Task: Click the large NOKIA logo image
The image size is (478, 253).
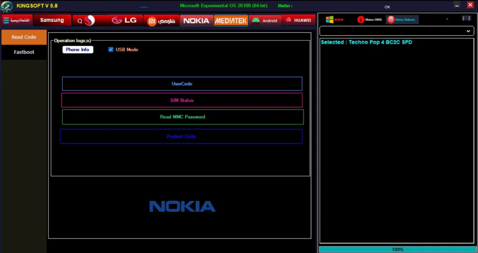Action: (x=183, y=206)
